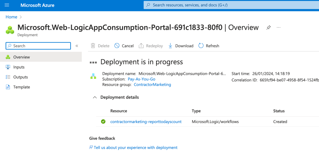This screenshot has height=165, width=319.
Task: Focus the global search resources box
Action: point(231,5)
